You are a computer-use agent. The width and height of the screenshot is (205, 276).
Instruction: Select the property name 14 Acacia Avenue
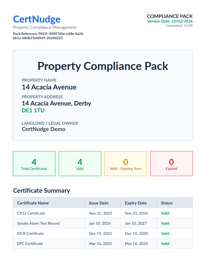(49, 87)
